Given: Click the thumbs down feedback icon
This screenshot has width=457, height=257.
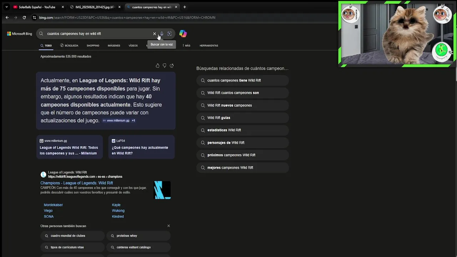Looking at the screenshot, I should 165,66.
